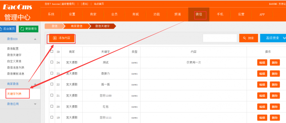This screenshot has height=123, width=286.
Task: Check the row with ID 19
Action: (52, 117)
